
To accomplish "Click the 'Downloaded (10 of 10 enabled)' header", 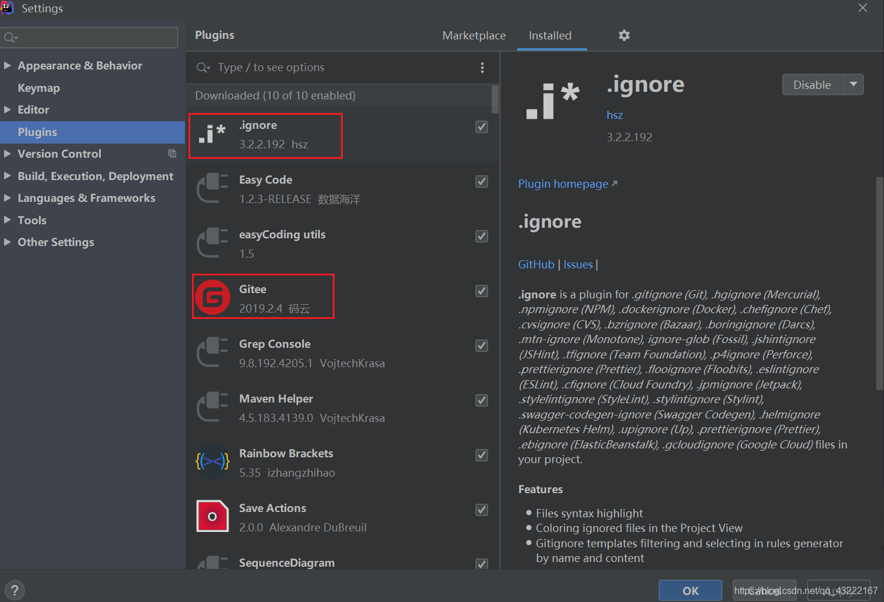I will pyautogui.click(x=275, y=95).
